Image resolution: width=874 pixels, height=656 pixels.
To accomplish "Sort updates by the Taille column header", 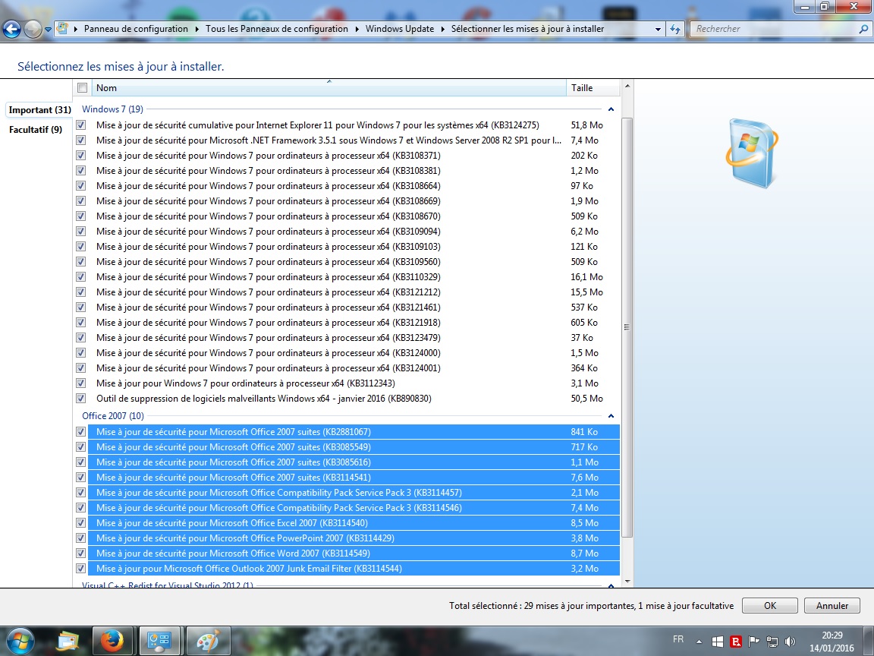I will click(593, 87).
